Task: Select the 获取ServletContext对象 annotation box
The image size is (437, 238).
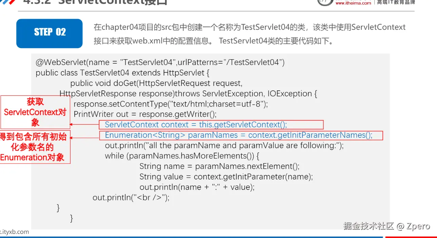Action: click(35, 112)
